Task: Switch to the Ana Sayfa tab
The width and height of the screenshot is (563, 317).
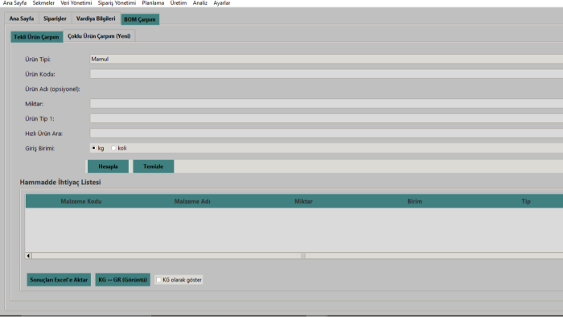Action: 22,19
